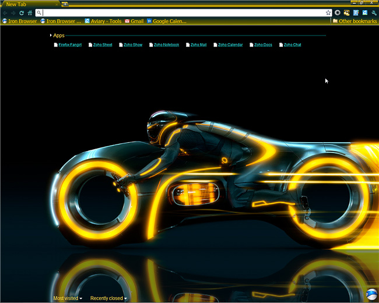Focus the address bar
The image size is (379, 303).
coord(184,13)
